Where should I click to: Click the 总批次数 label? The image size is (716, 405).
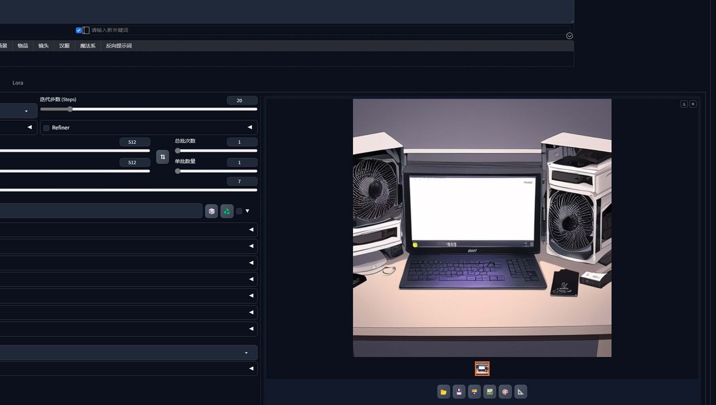click(x=185, y=141)
